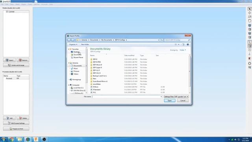Collapse the Libraries tree node

pyautogui.click(x=69, y=63)
